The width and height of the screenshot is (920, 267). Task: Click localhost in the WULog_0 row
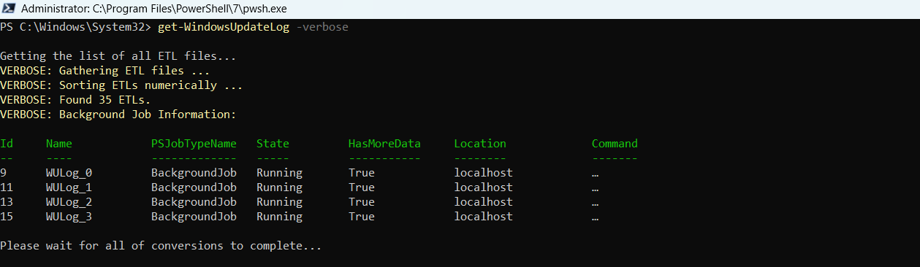(x=483, y=173)
